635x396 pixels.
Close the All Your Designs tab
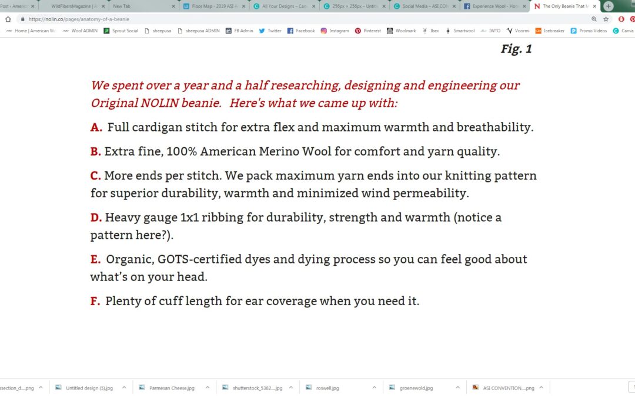tap(313, 6)
